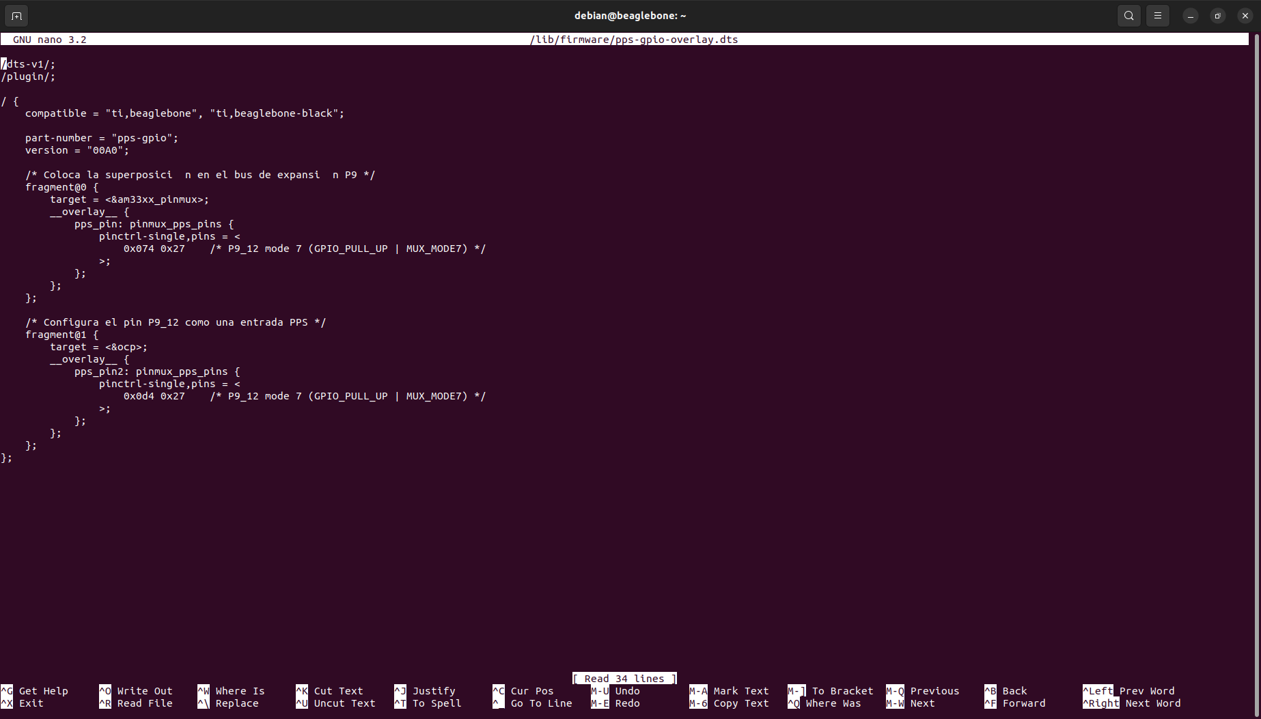Image resolution: width=1261 pixels, height=719 pixels.
Task: Click the fragment@0 { line
Action: click(x=61, y=187)
